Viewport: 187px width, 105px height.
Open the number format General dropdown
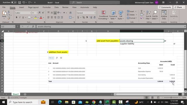pyautogui.click(x=95, y=13)
